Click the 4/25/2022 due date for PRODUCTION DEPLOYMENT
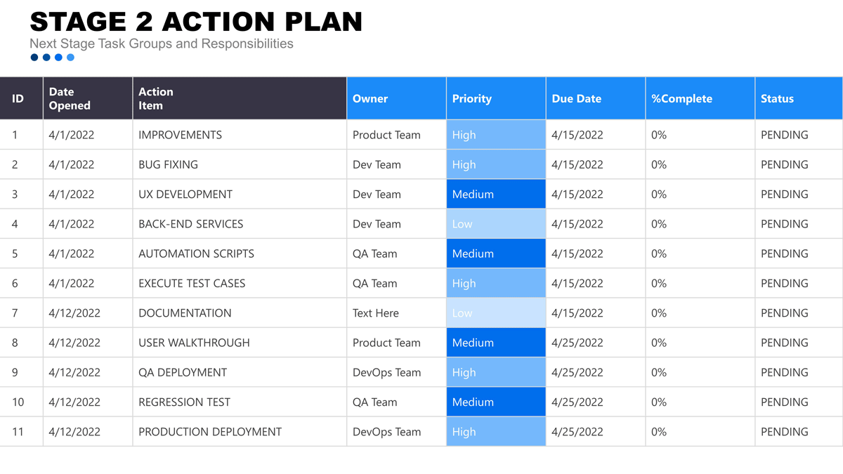 577,432
